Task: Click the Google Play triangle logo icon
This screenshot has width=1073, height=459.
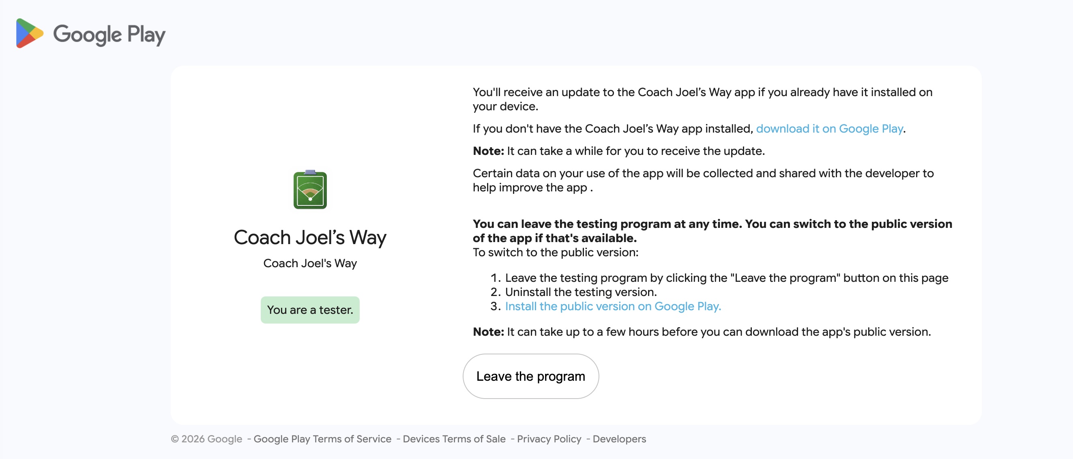Action: point(30,33)
